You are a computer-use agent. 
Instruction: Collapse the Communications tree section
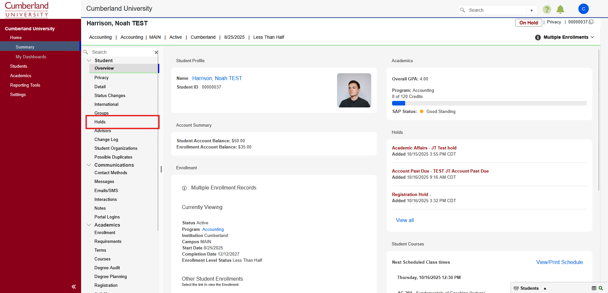tap(89, 165)
